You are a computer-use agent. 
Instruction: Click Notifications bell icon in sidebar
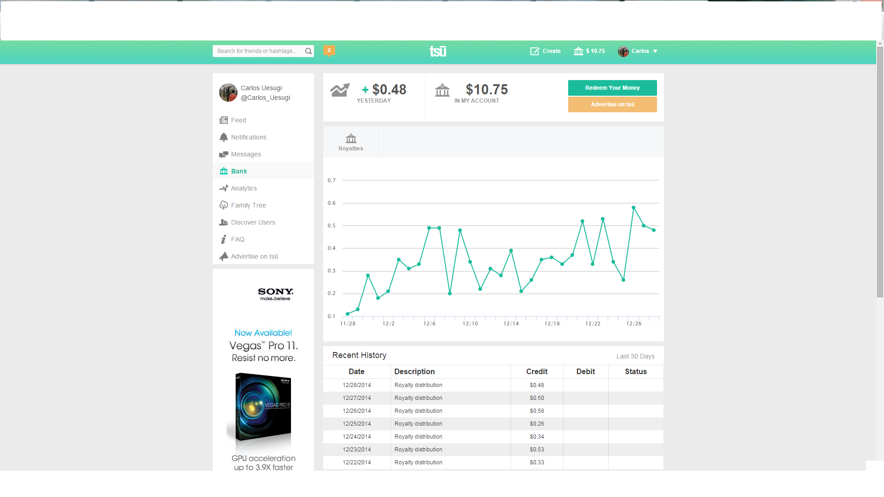point(224,137)
